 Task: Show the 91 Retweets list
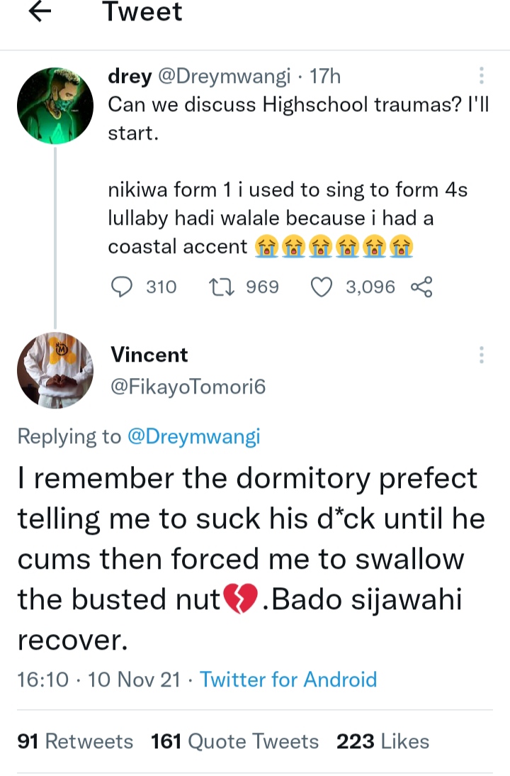(75, 741)
